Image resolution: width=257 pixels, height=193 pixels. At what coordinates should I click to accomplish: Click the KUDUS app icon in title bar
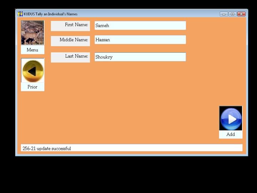tap(20, 14)
